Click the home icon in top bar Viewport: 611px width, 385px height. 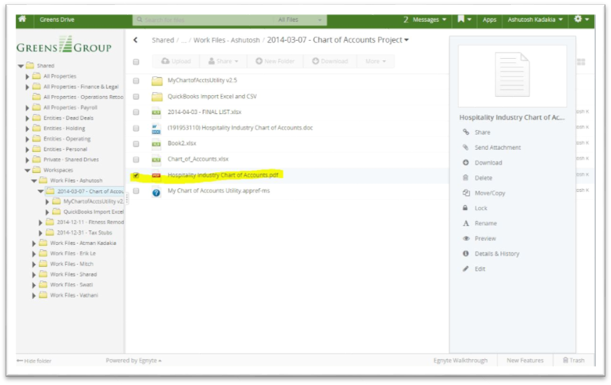tap(22, 20)
